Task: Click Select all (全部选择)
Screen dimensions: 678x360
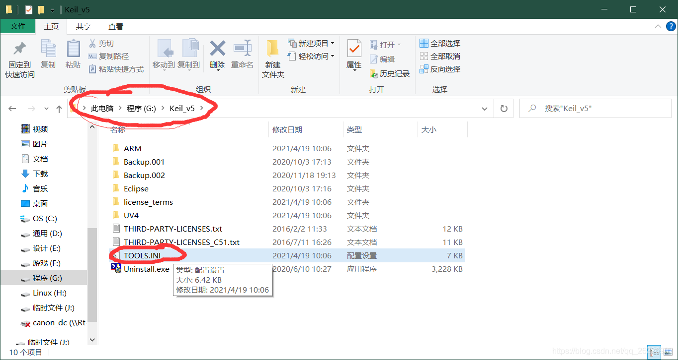Action: tap(440, 44)
